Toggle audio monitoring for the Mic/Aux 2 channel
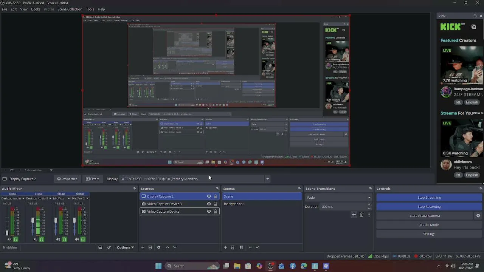 pos(83,239)
